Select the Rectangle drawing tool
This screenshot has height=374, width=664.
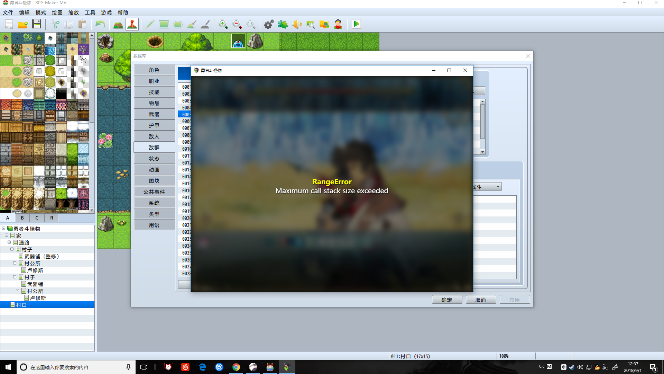pos(164,24)
